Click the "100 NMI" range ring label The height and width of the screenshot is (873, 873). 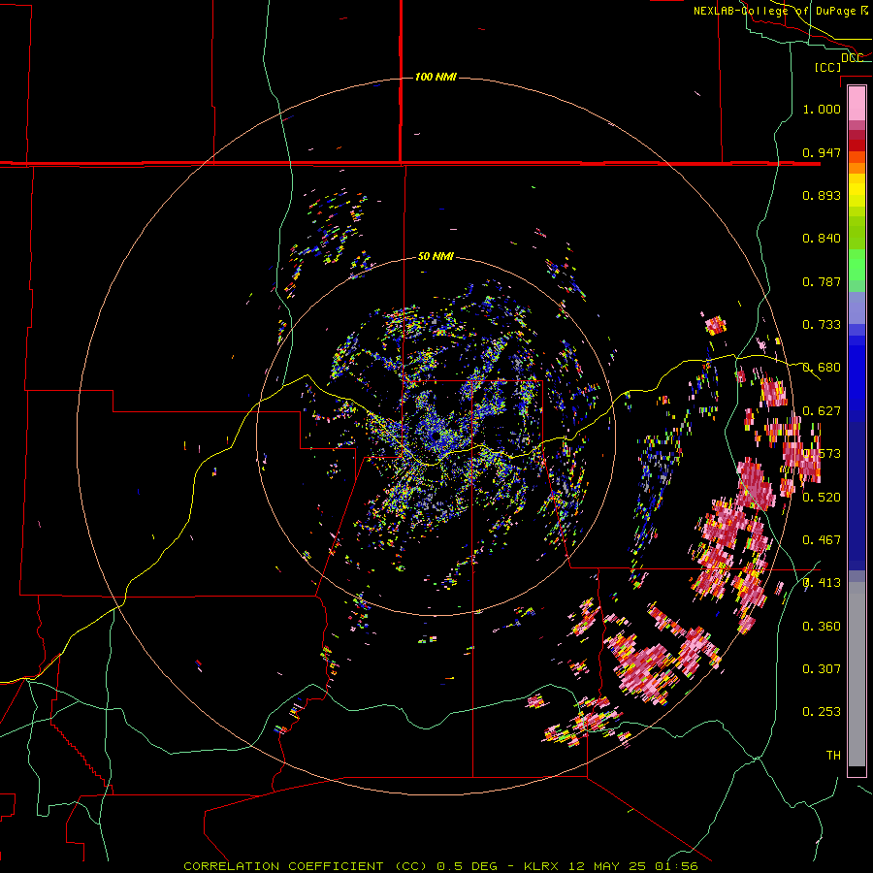(436, 77)
